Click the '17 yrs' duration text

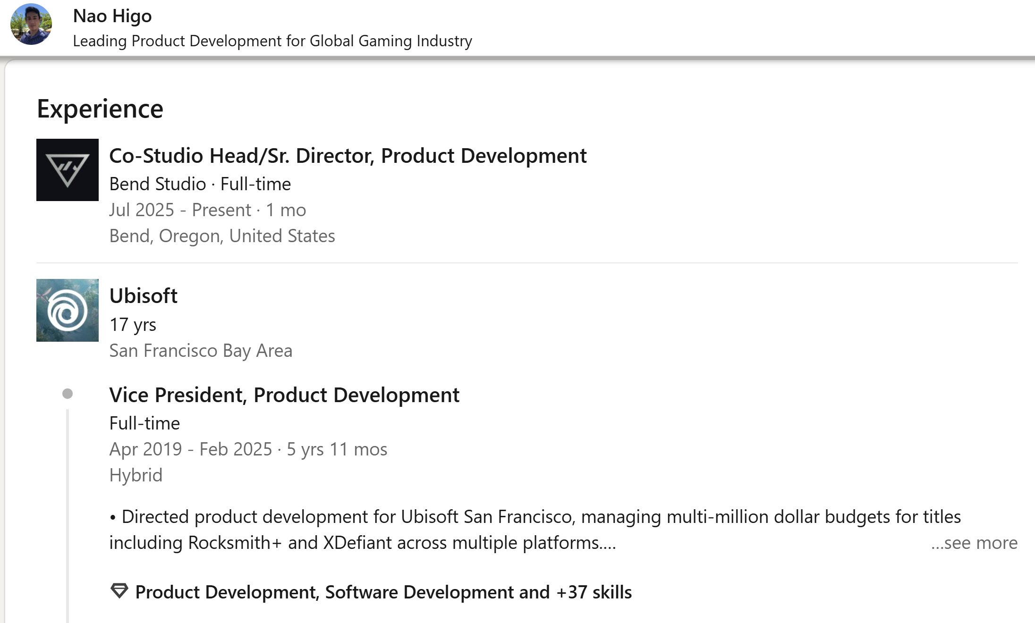[133, 325]
